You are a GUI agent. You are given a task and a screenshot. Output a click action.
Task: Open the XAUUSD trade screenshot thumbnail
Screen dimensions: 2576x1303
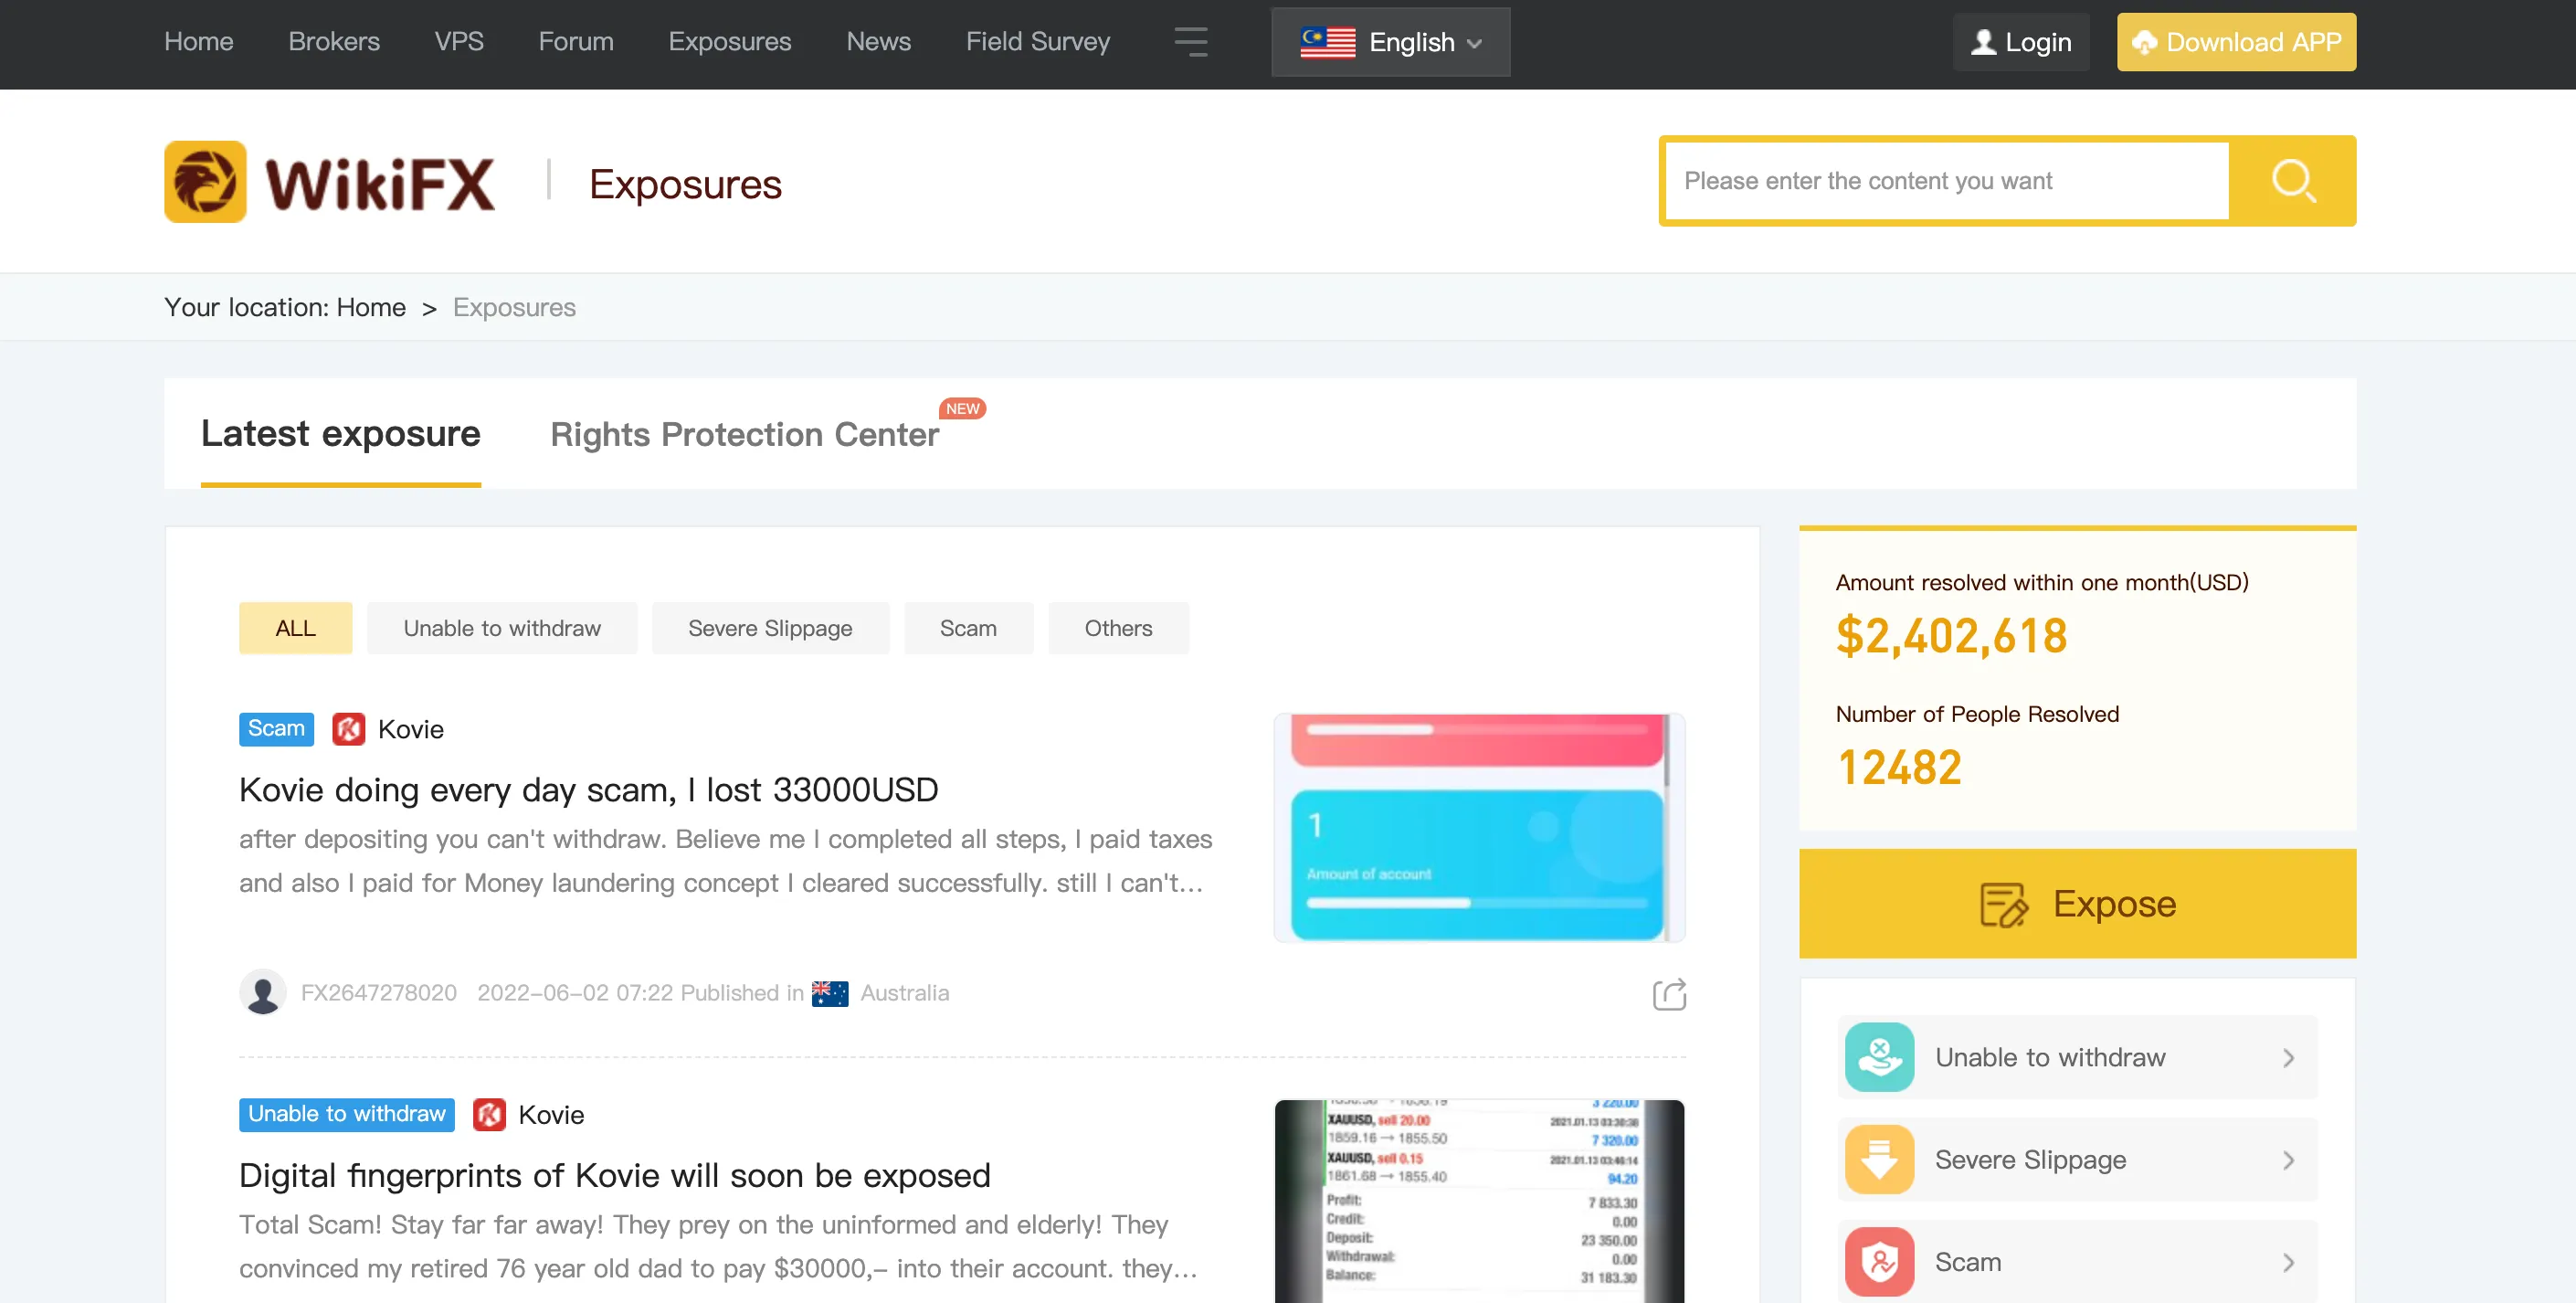tap(1480, 1201)
